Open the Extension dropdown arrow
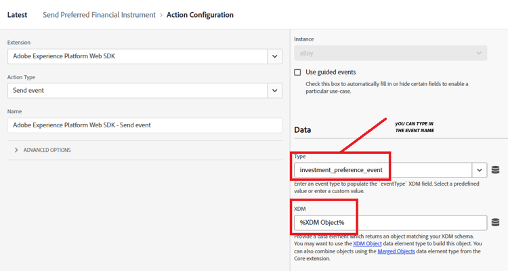 click(x=274, y=56)
